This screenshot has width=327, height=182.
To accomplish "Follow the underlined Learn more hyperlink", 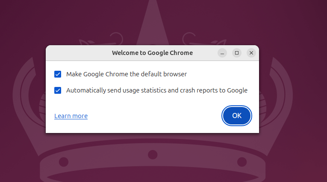I will [x=71, y=116].
